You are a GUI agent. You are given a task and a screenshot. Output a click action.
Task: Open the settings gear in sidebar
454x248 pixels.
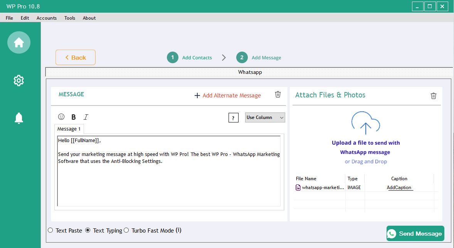[19, 80]
